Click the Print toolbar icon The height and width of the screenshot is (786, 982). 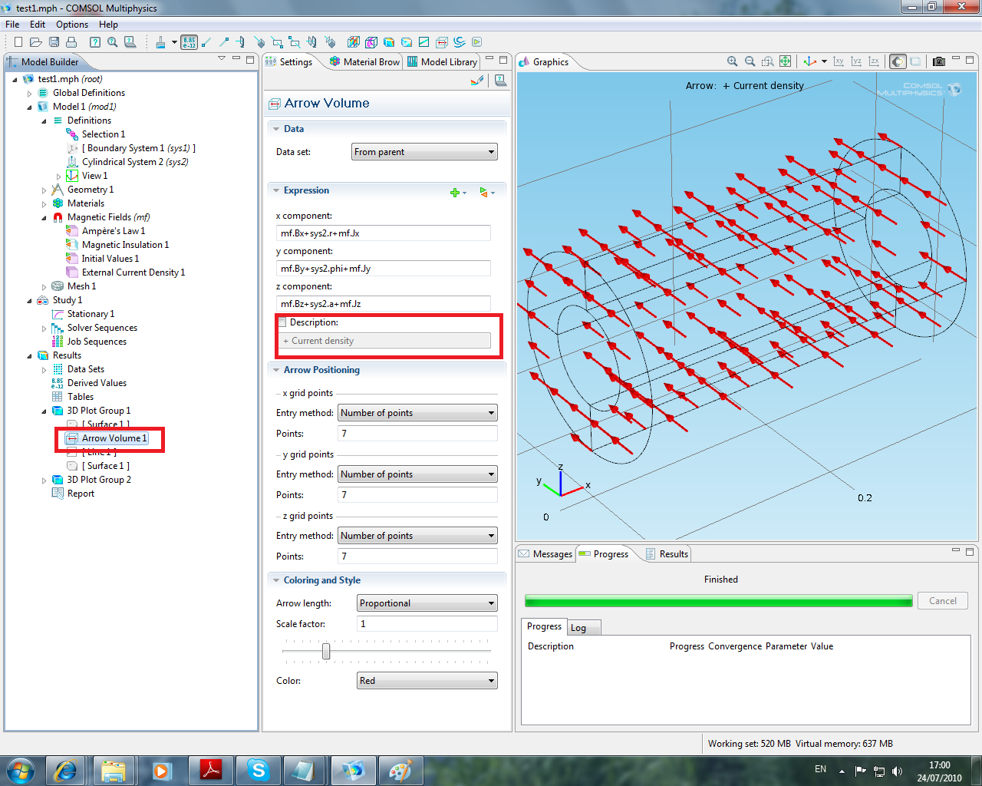[x=71, y=42]
